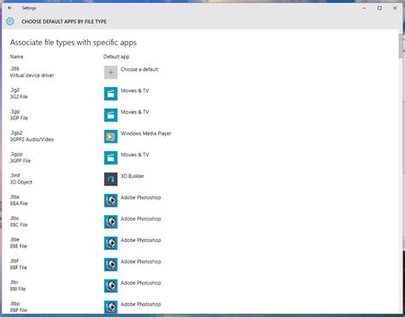Click Adobe Photoshop icon for .8bi
The height and width of the screenshot is (317, 405).
click(111, 286)
